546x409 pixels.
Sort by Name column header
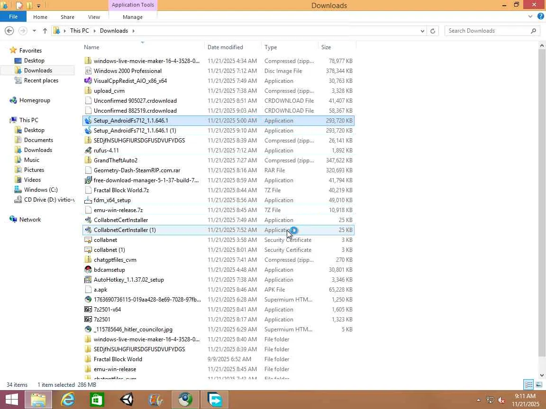(143, 47)
